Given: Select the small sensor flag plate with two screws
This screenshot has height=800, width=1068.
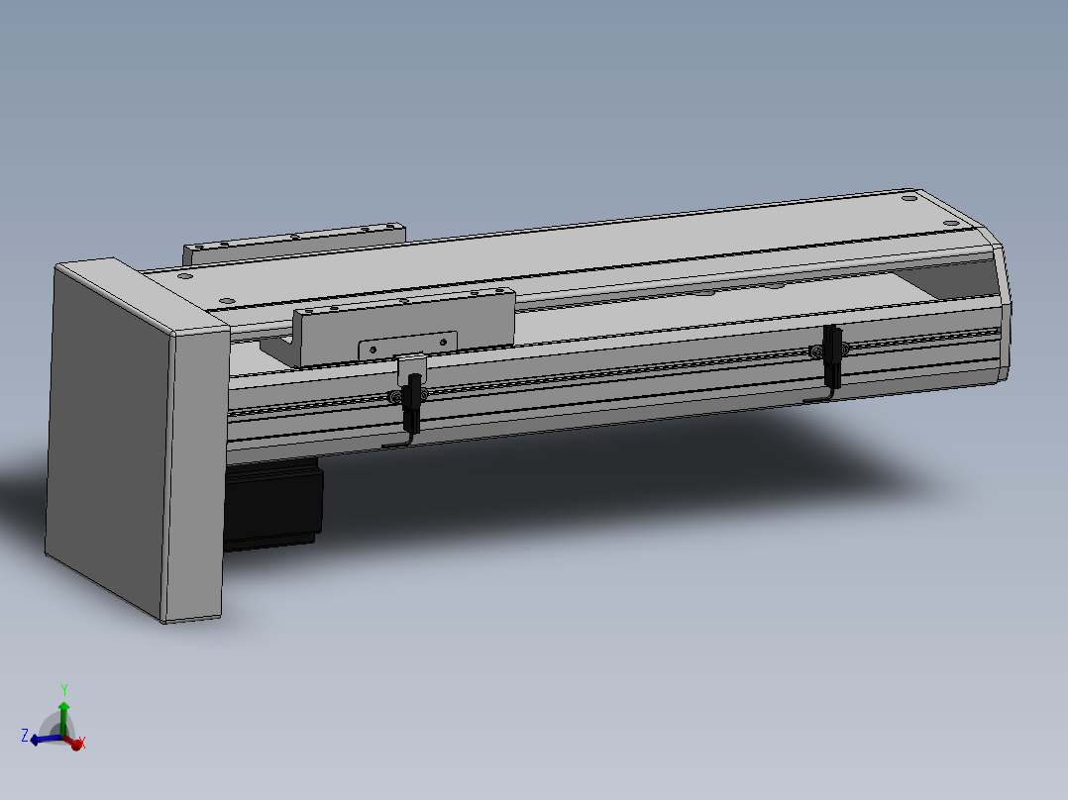Looking at the screenshot, I should (x=407, y=346).
